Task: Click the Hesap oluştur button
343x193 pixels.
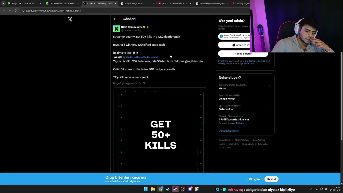Action: [x=243, y=54]
